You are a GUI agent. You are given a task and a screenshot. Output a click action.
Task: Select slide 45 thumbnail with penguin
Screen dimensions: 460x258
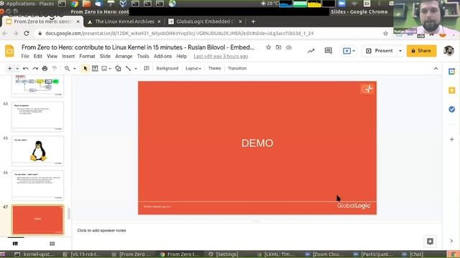(x=37, y=150)
